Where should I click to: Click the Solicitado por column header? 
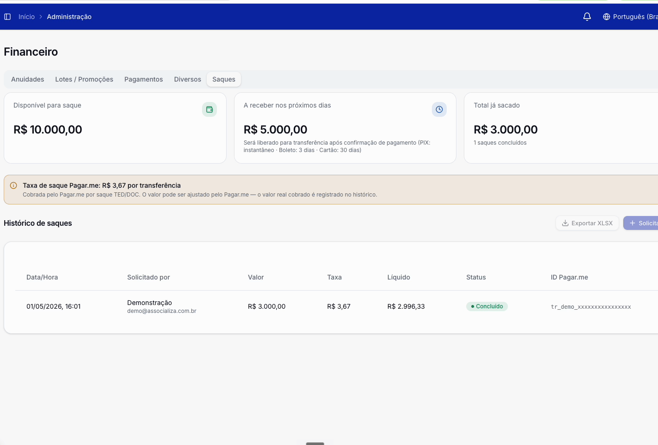149,277
